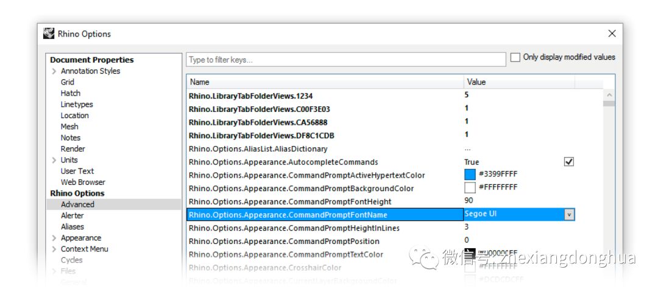Select Alerter under Rhino Options
Screen dimensions: 658x289
tap(72, 215)
